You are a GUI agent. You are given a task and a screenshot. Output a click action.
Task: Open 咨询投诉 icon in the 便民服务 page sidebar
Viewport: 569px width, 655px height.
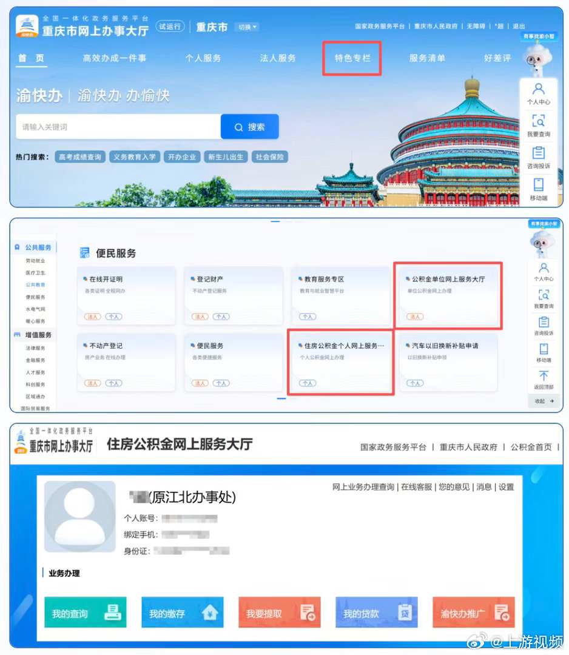(544, 321)
